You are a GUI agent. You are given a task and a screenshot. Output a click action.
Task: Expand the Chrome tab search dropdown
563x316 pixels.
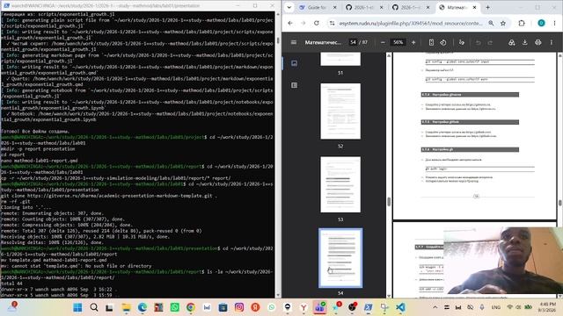289,7
